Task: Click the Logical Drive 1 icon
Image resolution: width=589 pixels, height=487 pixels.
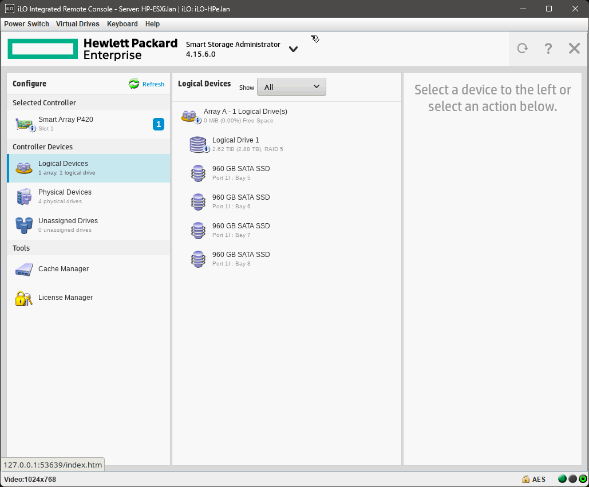Action: pos(198,145)
